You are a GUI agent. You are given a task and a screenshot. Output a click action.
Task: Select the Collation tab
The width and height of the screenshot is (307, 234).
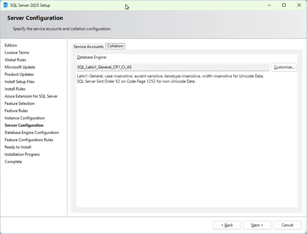click(x=115, y=46)
